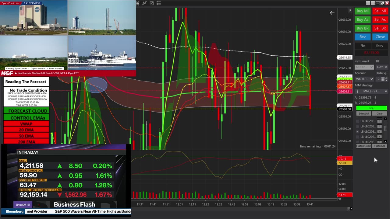Click the Flatten Copied button
390x219 pixels.
(x=363, y=146)
